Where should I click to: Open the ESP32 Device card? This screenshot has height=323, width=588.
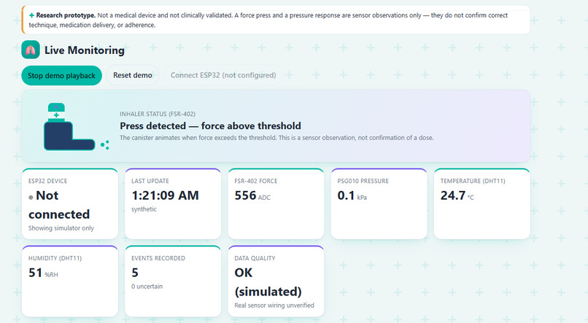[70, 204]
